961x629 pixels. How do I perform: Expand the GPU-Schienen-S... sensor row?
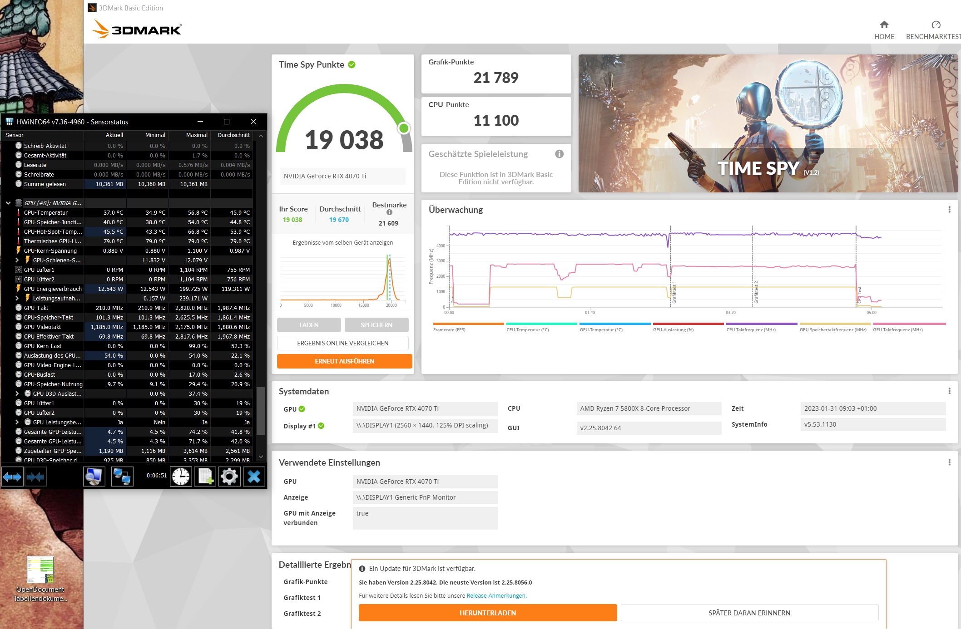point(17,260)
